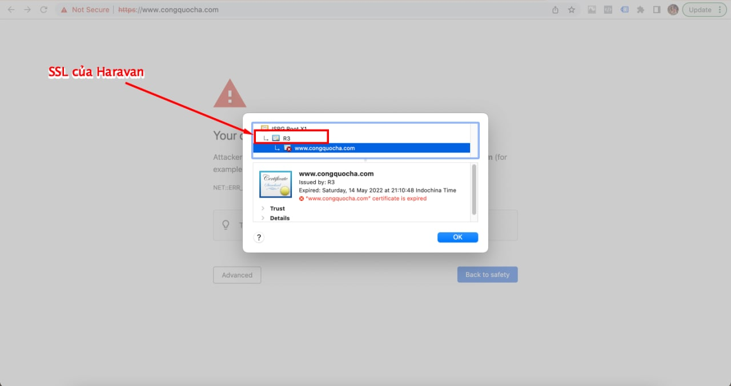
Task: Click the URL in the address bar
Action: pos(168,10)
